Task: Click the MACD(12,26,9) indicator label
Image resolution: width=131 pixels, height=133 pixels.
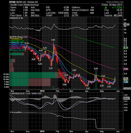Action: click(x=18, y=94)
